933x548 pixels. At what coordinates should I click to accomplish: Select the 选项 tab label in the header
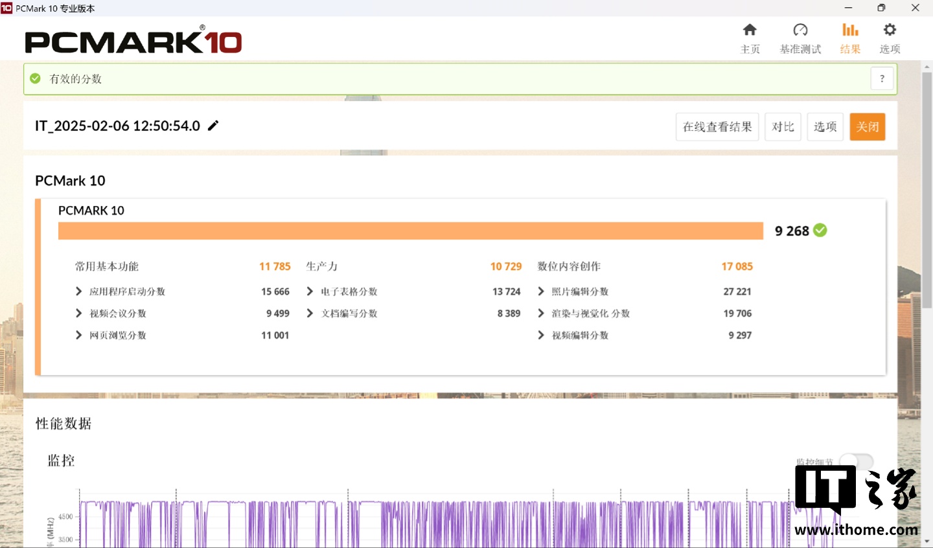point(890,49)
